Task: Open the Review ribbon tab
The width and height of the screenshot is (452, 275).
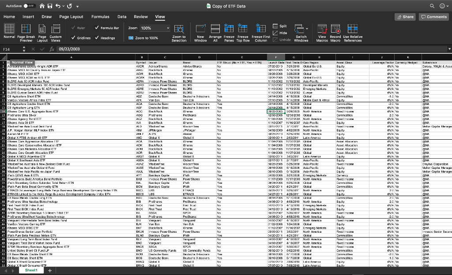Action: [x=141, y=16]
